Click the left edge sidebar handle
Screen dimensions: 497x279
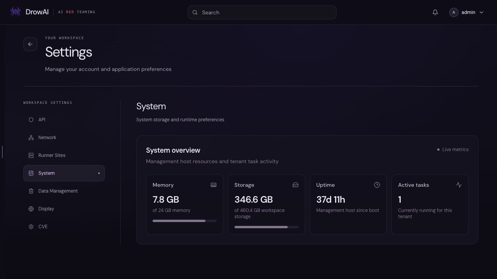click(x=2, y=152)
